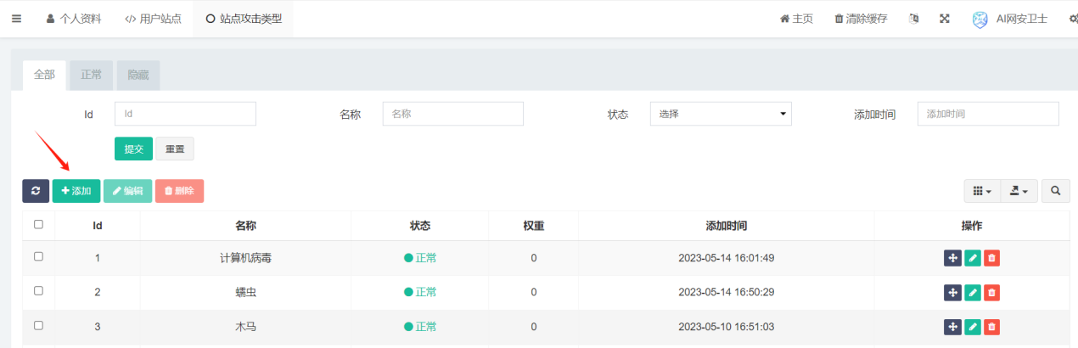Click the language switch icon in header
The width and height of the screenshot is (1078, 348).
[x=913, y=19]
